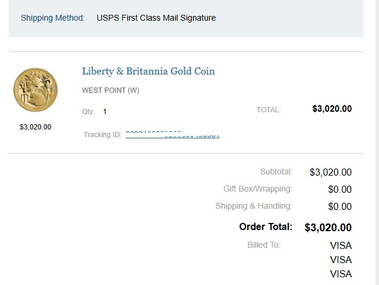Click the bold Order Total amount
The image size is (379, 285).
(328, 228)
